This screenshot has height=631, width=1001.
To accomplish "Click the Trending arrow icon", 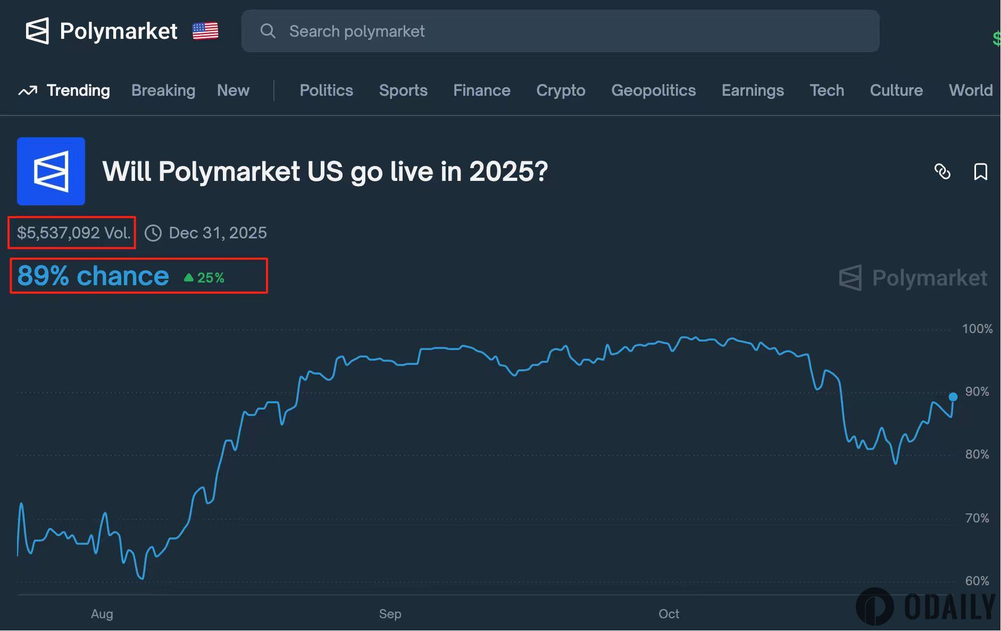I will click(x=28, y=90).
